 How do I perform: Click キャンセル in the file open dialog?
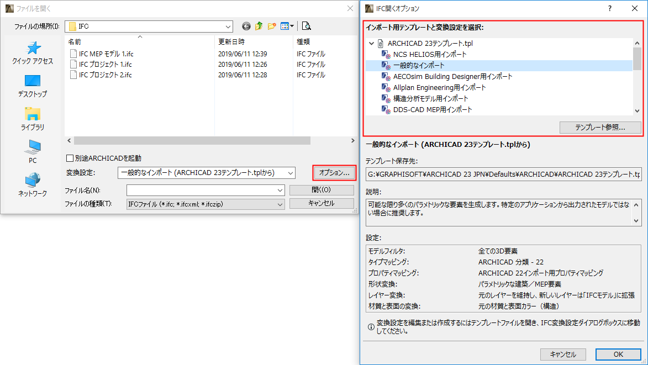click(x=322, y=204)
